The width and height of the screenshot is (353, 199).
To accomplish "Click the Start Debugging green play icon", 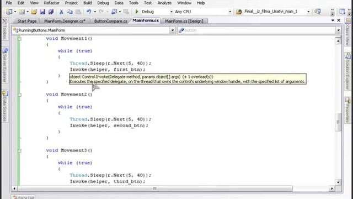I will pos(136,12).
